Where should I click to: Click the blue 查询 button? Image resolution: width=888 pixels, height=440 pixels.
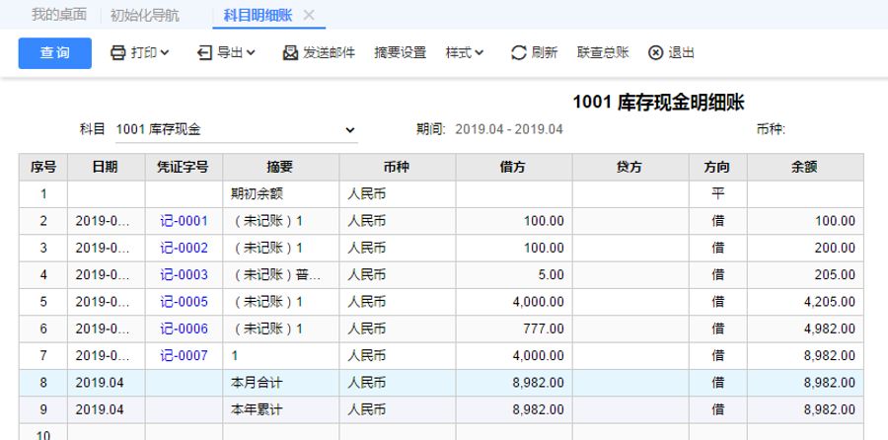click(x=54, y=53)
